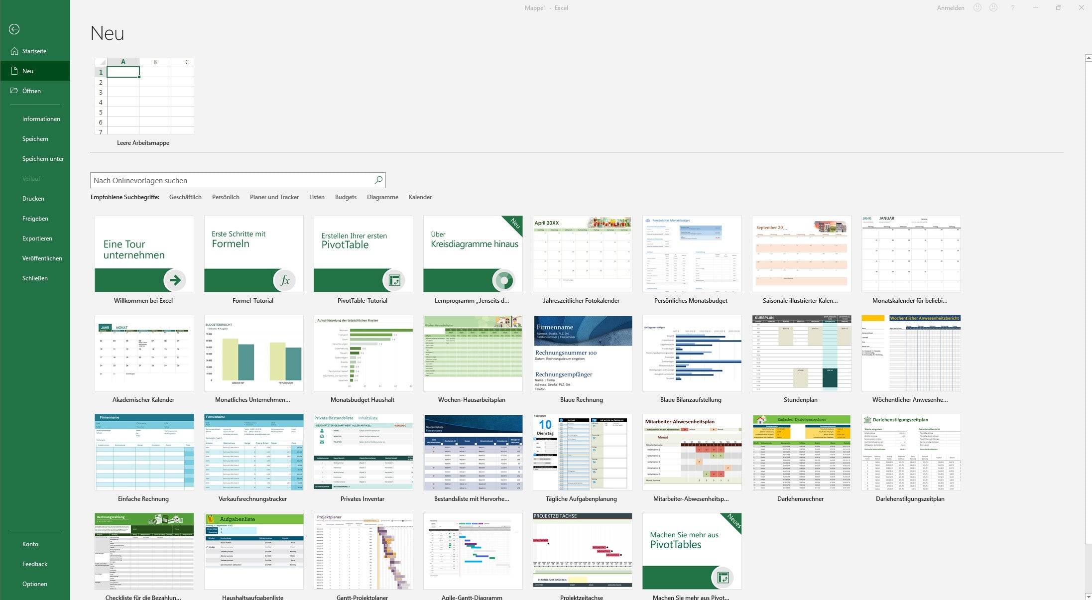The height and width of the screenshot is (600, 1092).
Task: Select the Kalender search suggestion tag
Action: click(420, 197)
